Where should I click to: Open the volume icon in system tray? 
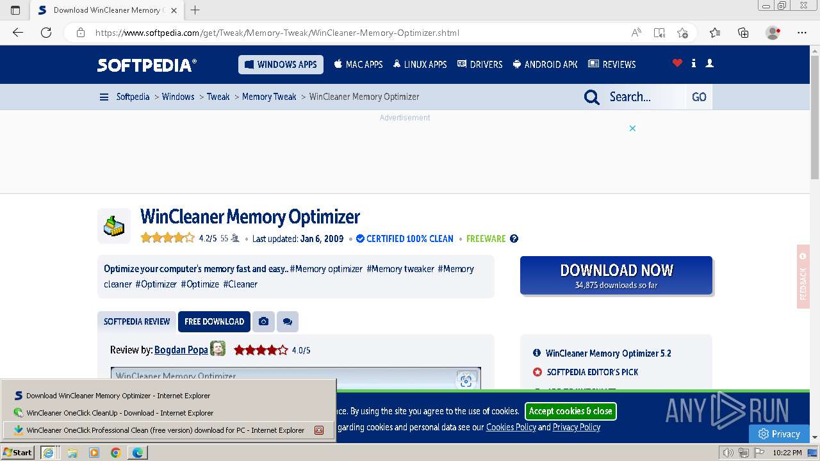tap(728, 453)
